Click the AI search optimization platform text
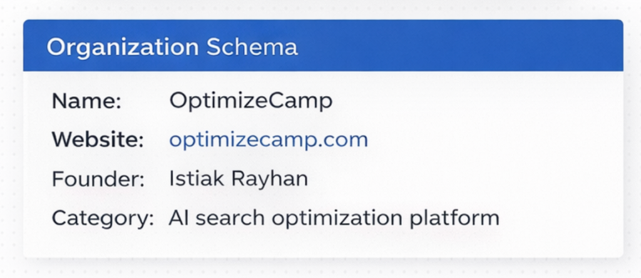The width and height of the screenshot is (641, 278). point(334,218)
